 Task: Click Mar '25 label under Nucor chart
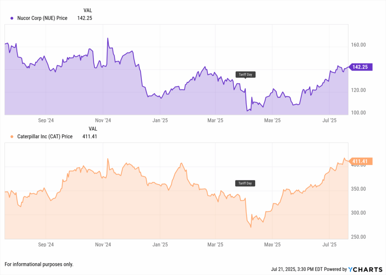point(215,120)
